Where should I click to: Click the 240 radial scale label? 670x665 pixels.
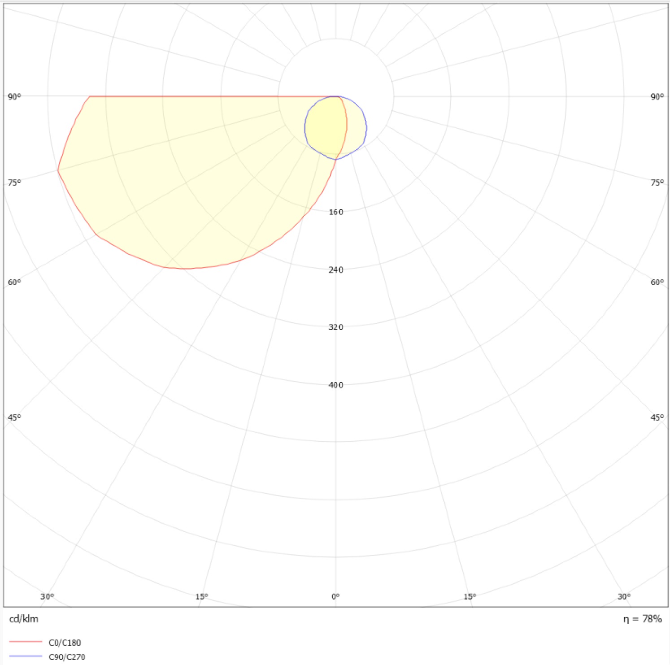[x=336, y=269]
